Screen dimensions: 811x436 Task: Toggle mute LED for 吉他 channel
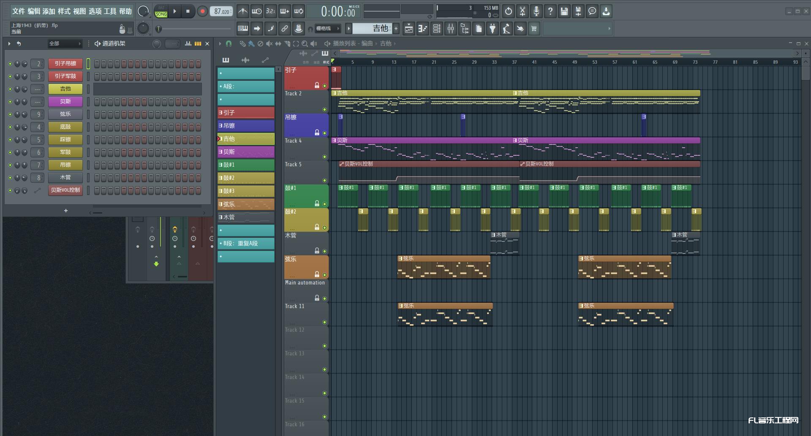click(x=10, y=89)
